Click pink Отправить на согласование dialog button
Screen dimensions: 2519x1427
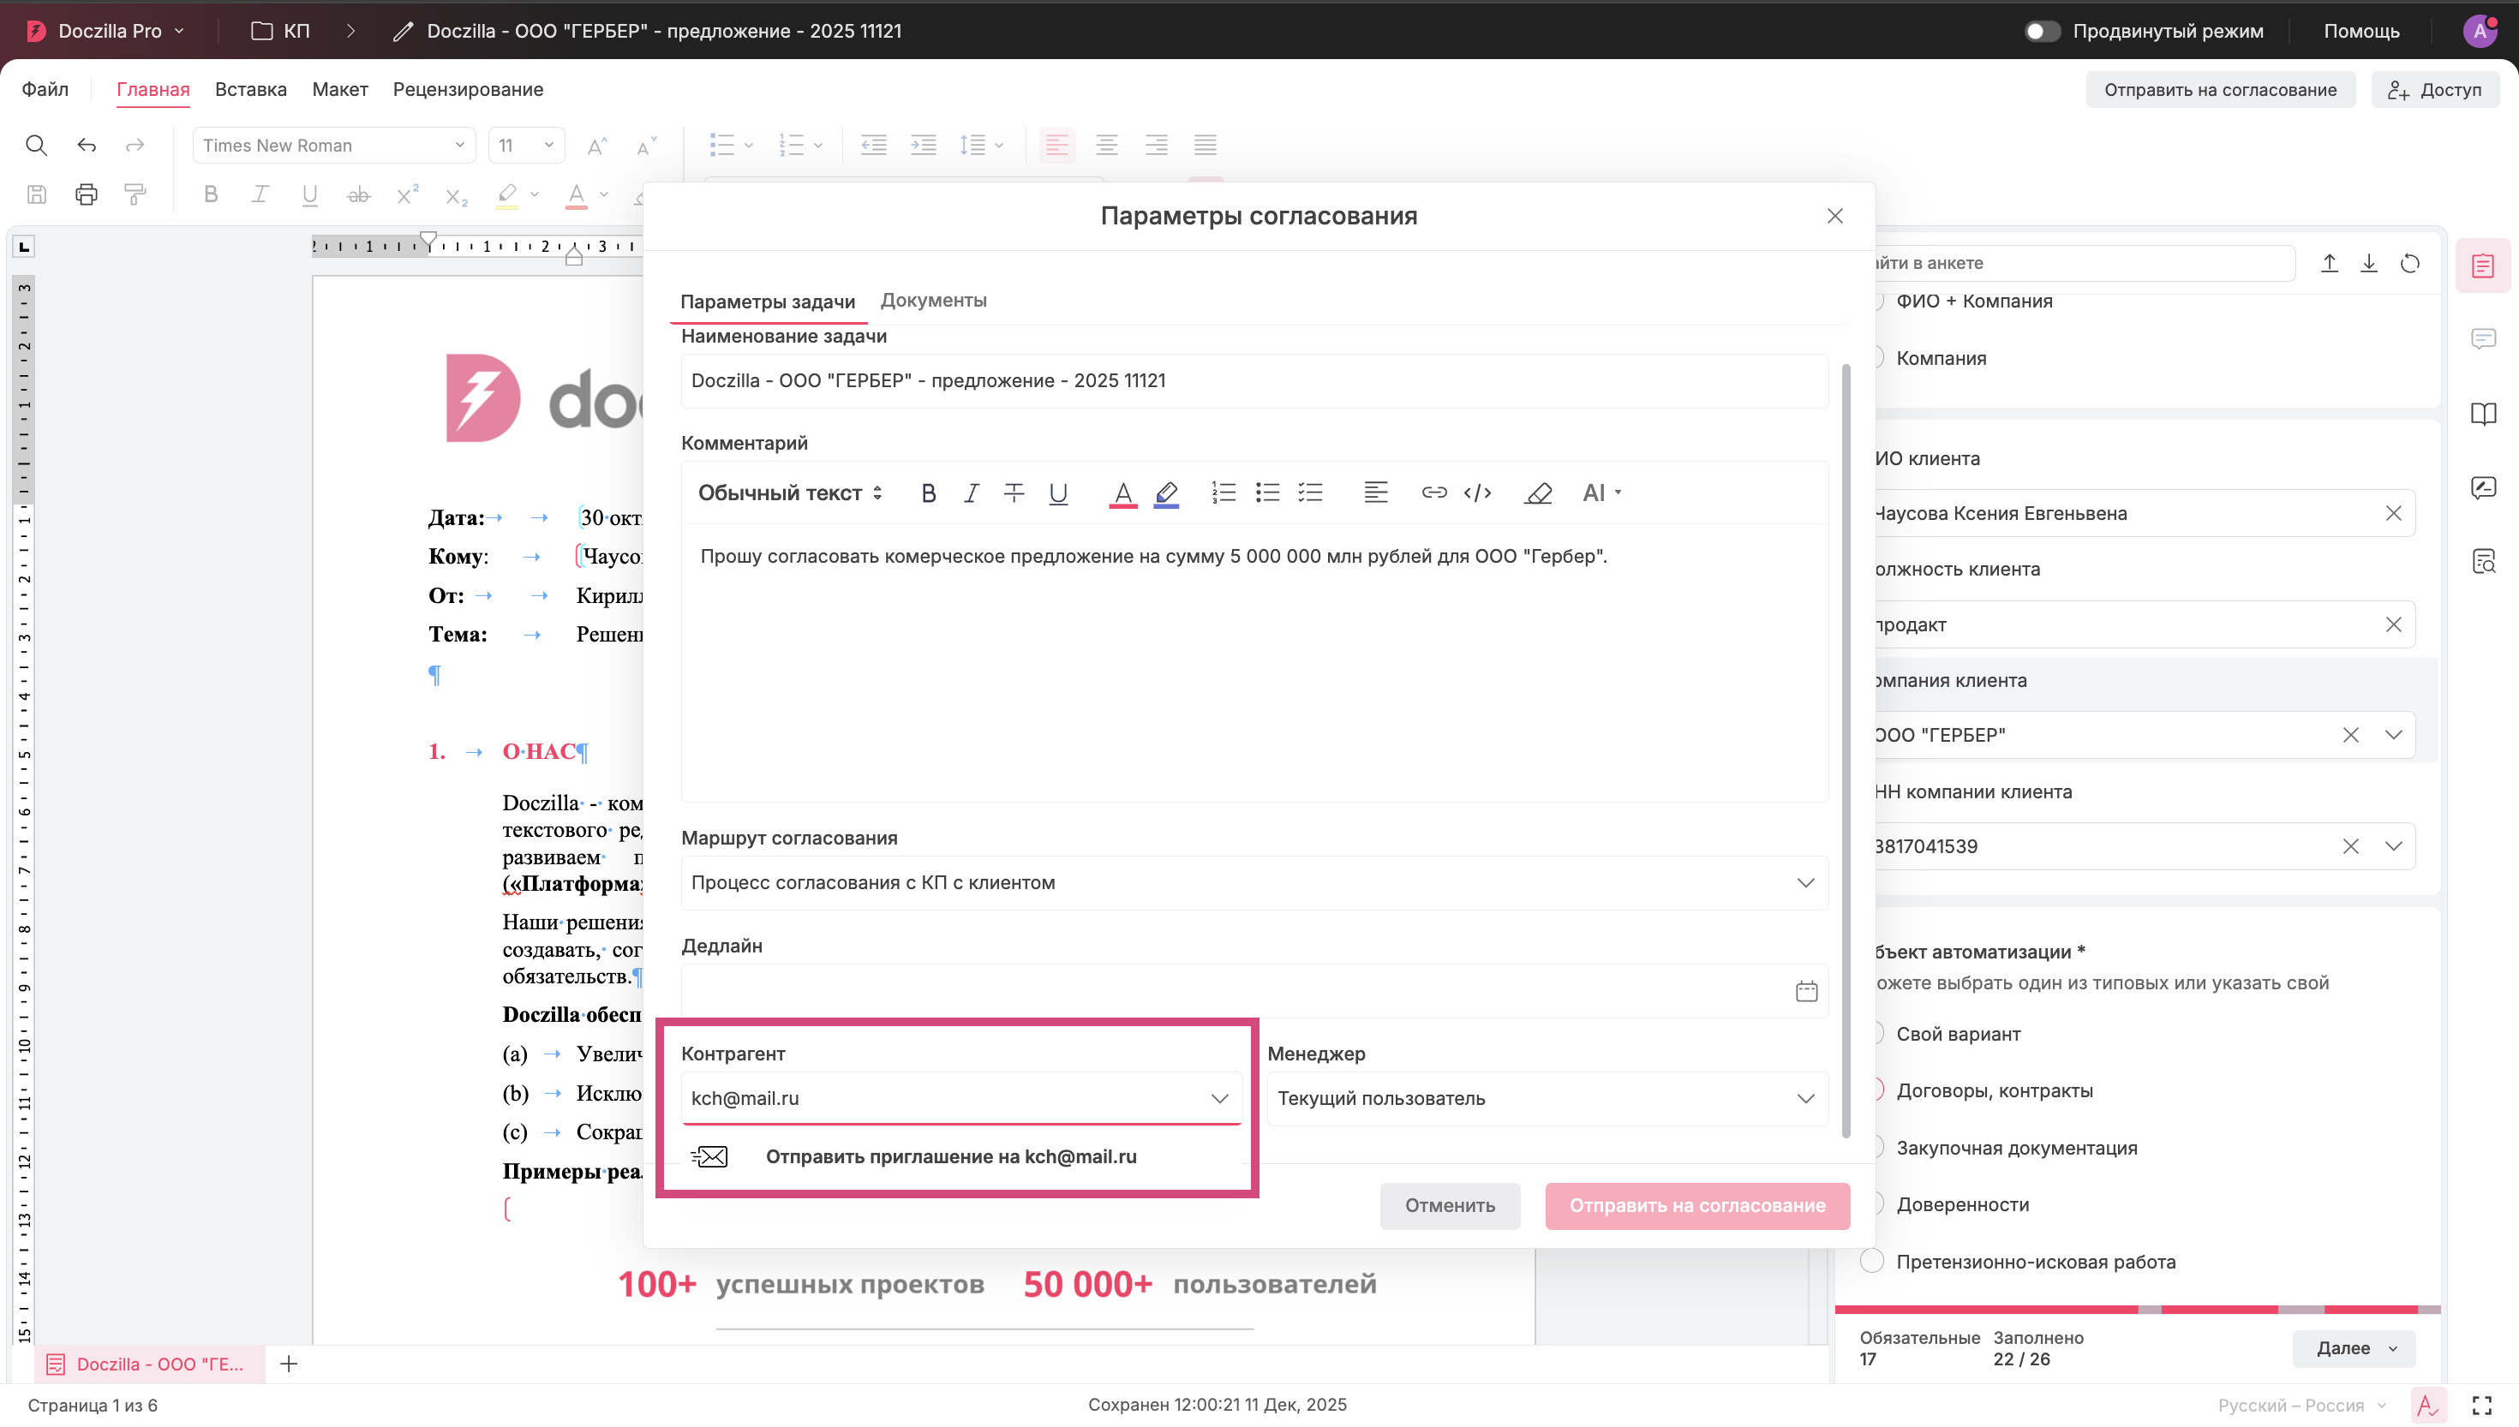tap(1696, 1205)
